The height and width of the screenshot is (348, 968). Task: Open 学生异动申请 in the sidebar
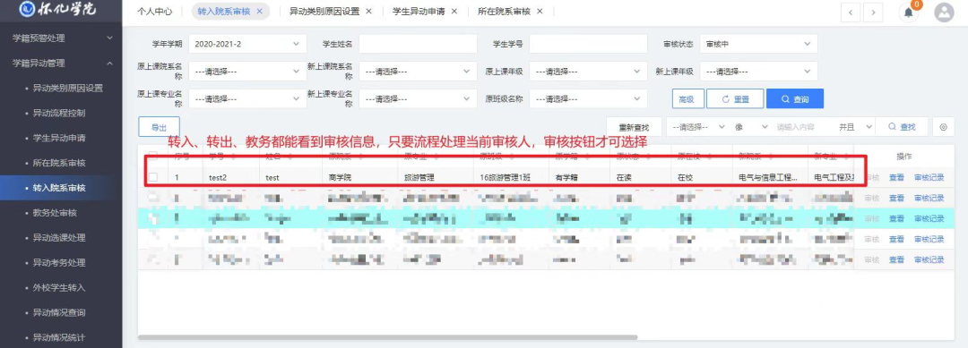pyautogui.click(x=58, y=138)
